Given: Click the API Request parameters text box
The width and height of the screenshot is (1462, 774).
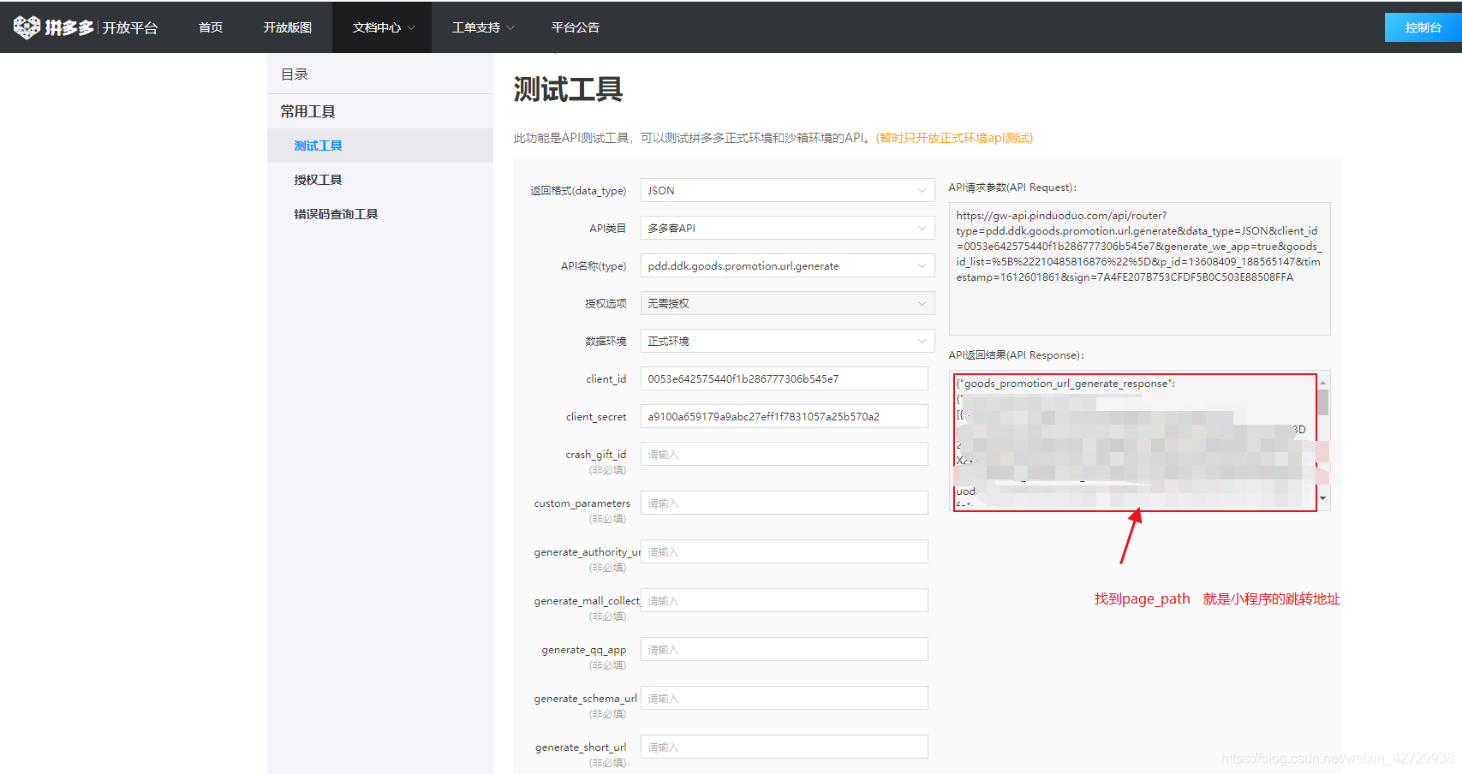Looking at the screenshot, I should [1139, 269].
